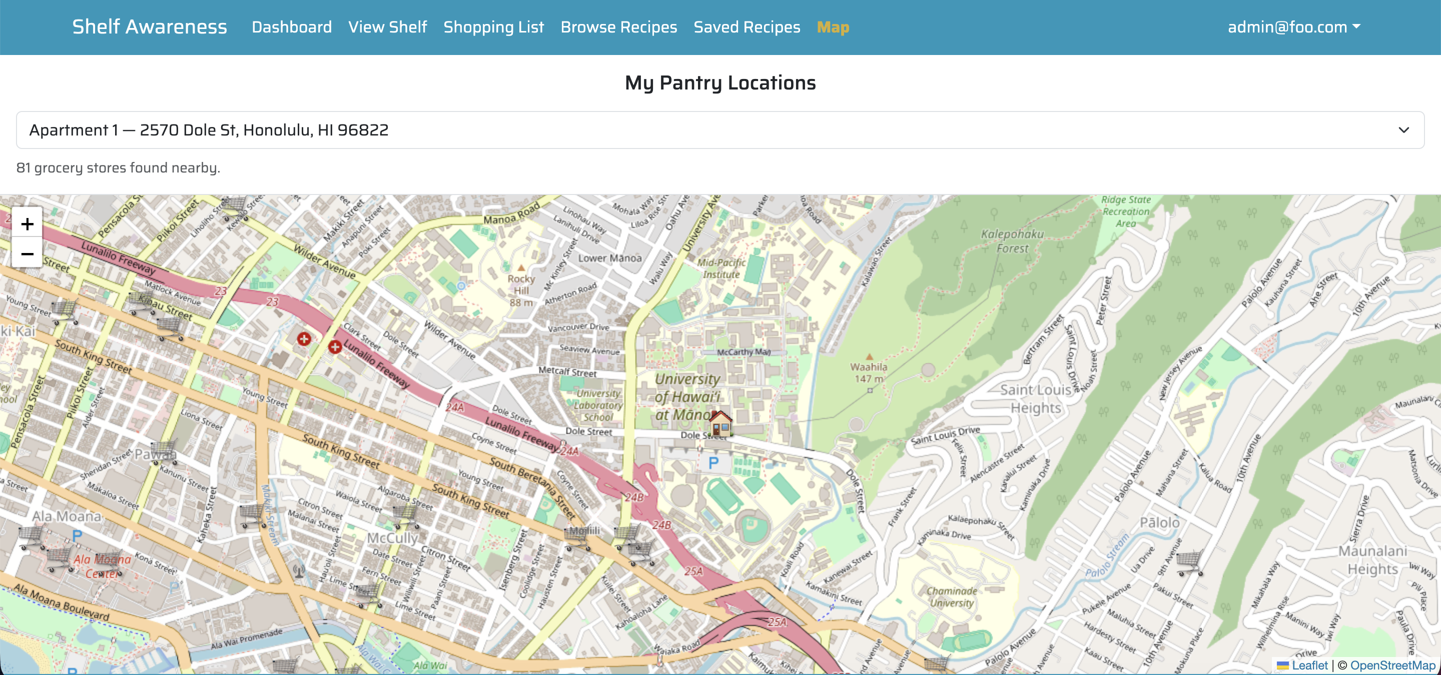Open the Apartment 1 pantry location dropdown
The image size is (1441, 675).
(721, 130)
